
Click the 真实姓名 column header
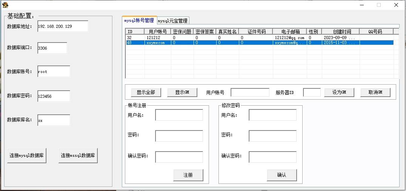click(228, 32)
